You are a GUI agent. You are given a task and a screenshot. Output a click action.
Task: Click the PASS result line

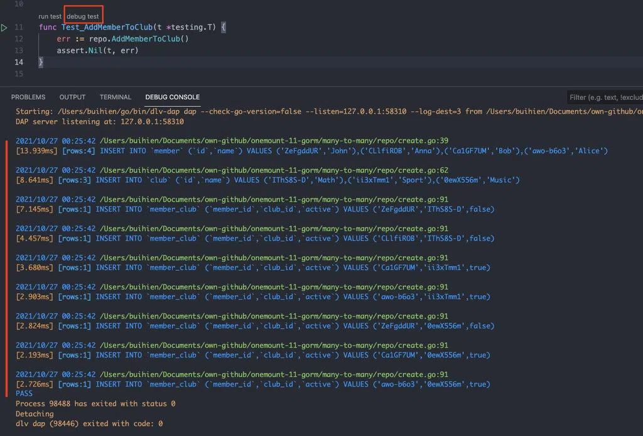24,393
